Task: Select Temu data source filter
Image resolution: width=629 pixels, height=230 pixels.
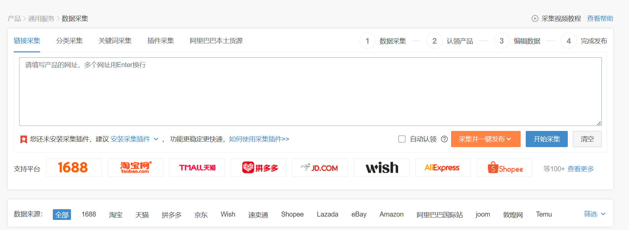Action: pos(544,214)
